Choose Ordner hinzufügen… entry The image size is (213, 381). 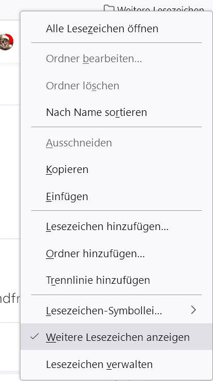coord(116,254)
